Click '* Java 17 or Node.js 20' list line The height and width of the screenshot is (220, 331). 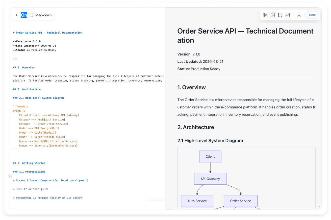point(31,189)
